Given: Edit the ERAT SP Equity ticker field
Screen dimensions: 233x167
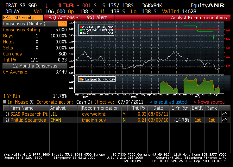Looking at the screenshot, I should 23,18.
